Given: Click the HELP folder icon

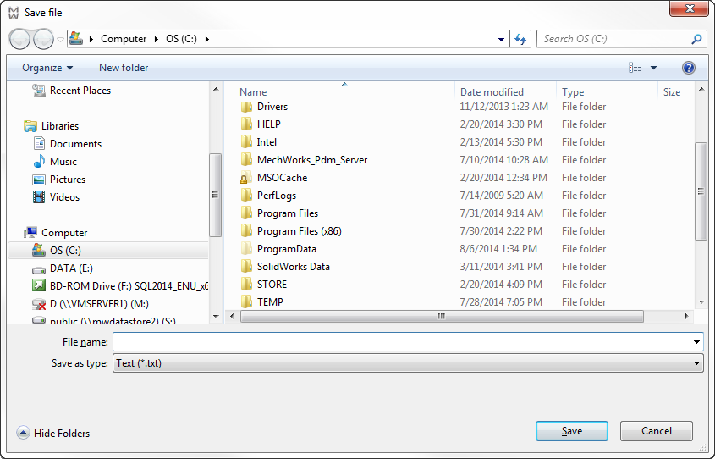Looking at the screenshot, I should (x=246, y=124).
